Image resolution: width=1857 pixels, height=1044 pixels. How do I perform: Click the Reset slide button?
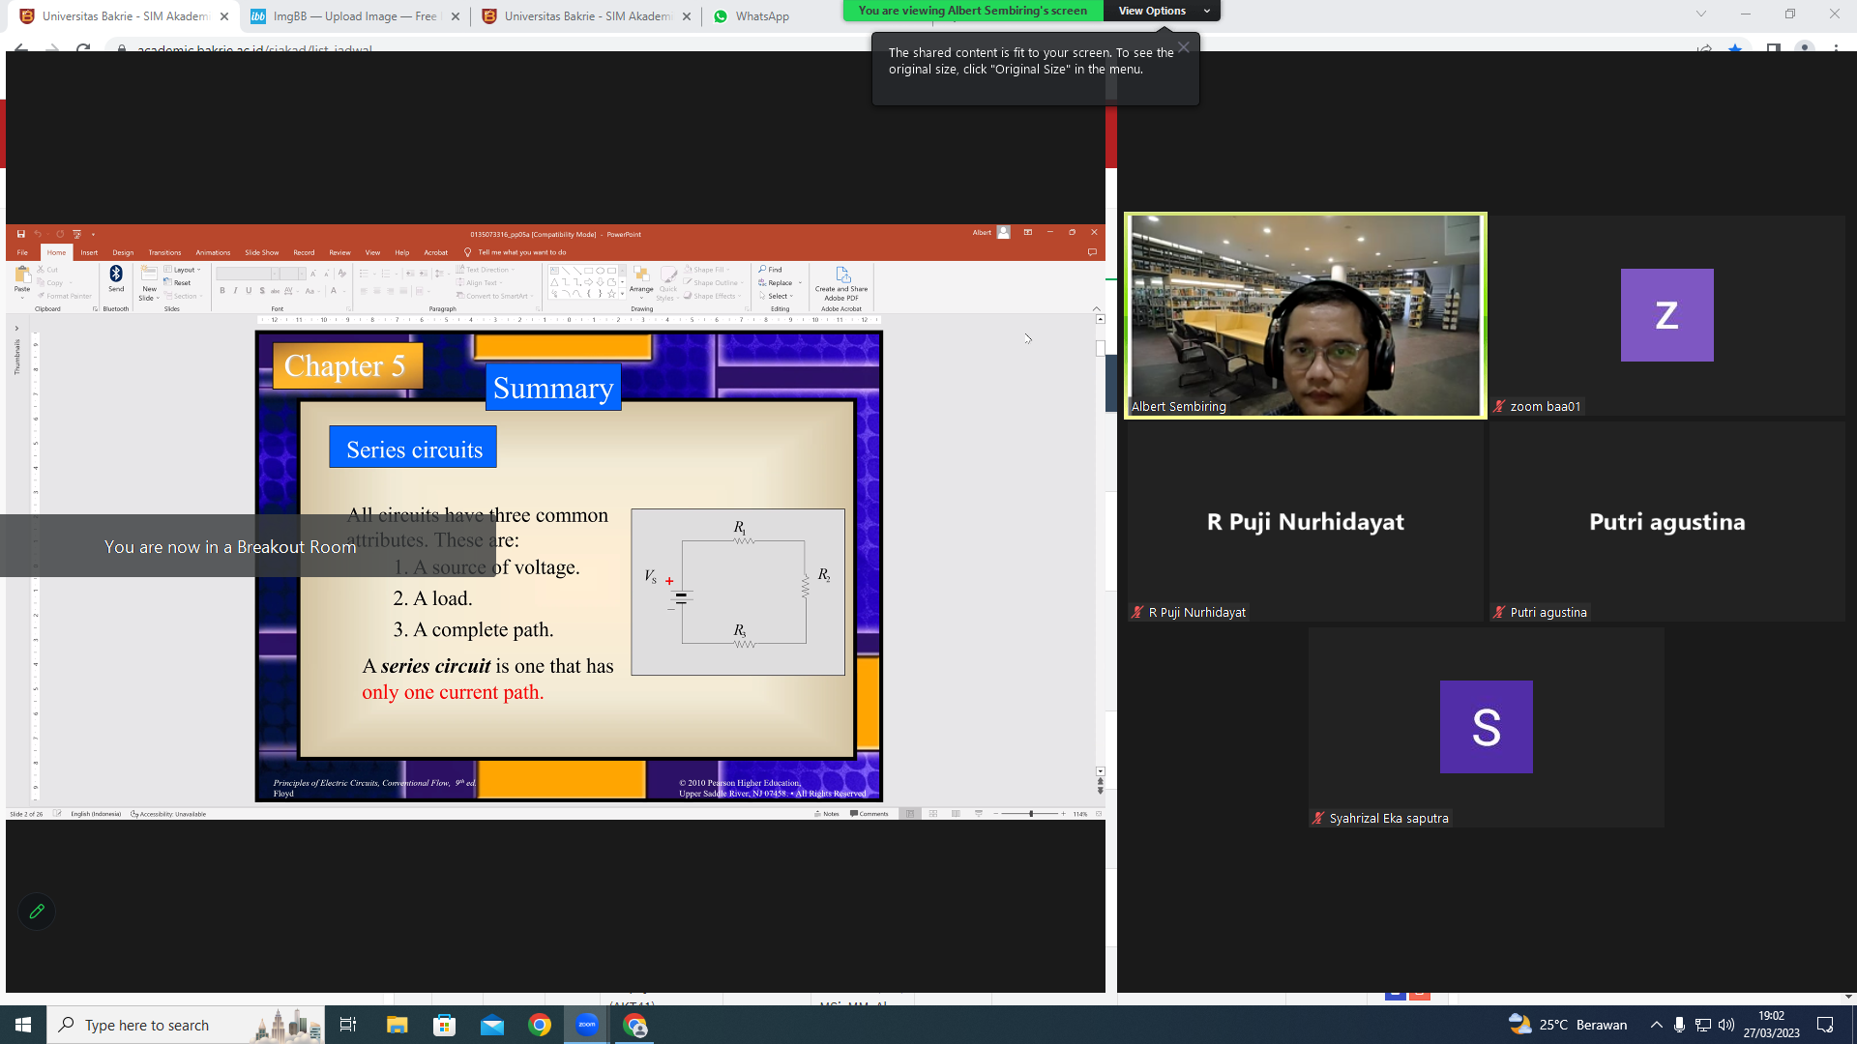pos(178,283)
